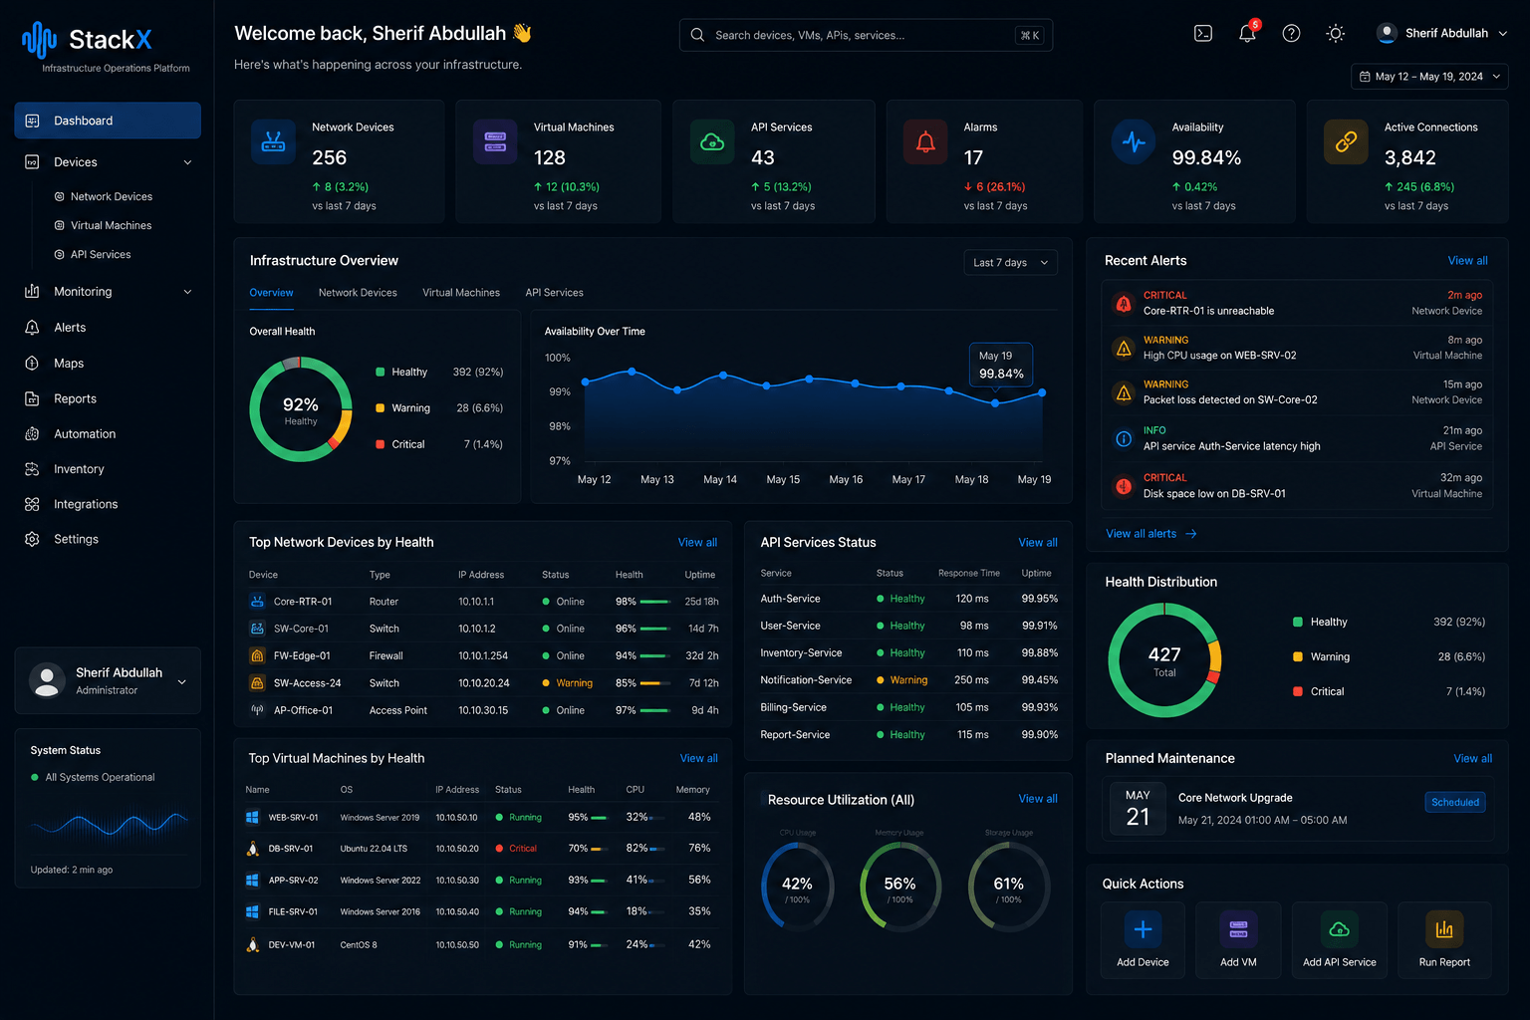Open notifications bell with badge
The height and width of the screenshot is (1020, 1530).
pos(1247,32)
